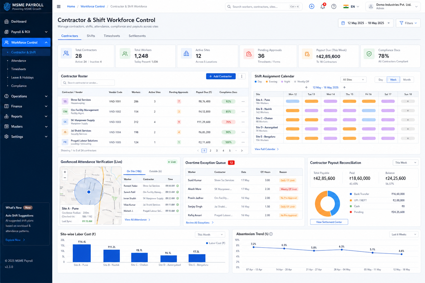Click View Settlement Center button
The image size is (425, 283).
(329, 222)
